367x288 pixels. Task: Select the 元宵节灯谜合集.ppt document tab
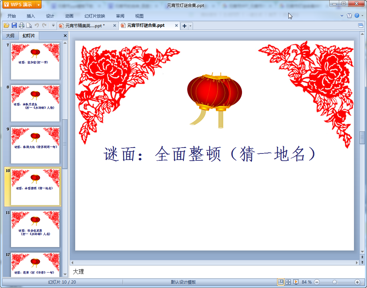[x=146, y=25]
